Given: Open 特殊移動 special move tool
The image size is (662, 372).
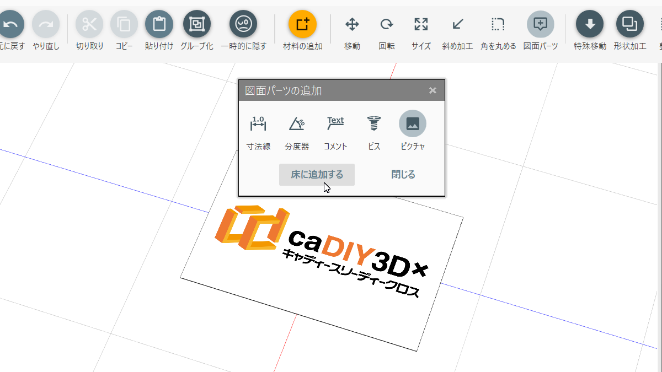Looking at the screenshot, I should 590,24.
